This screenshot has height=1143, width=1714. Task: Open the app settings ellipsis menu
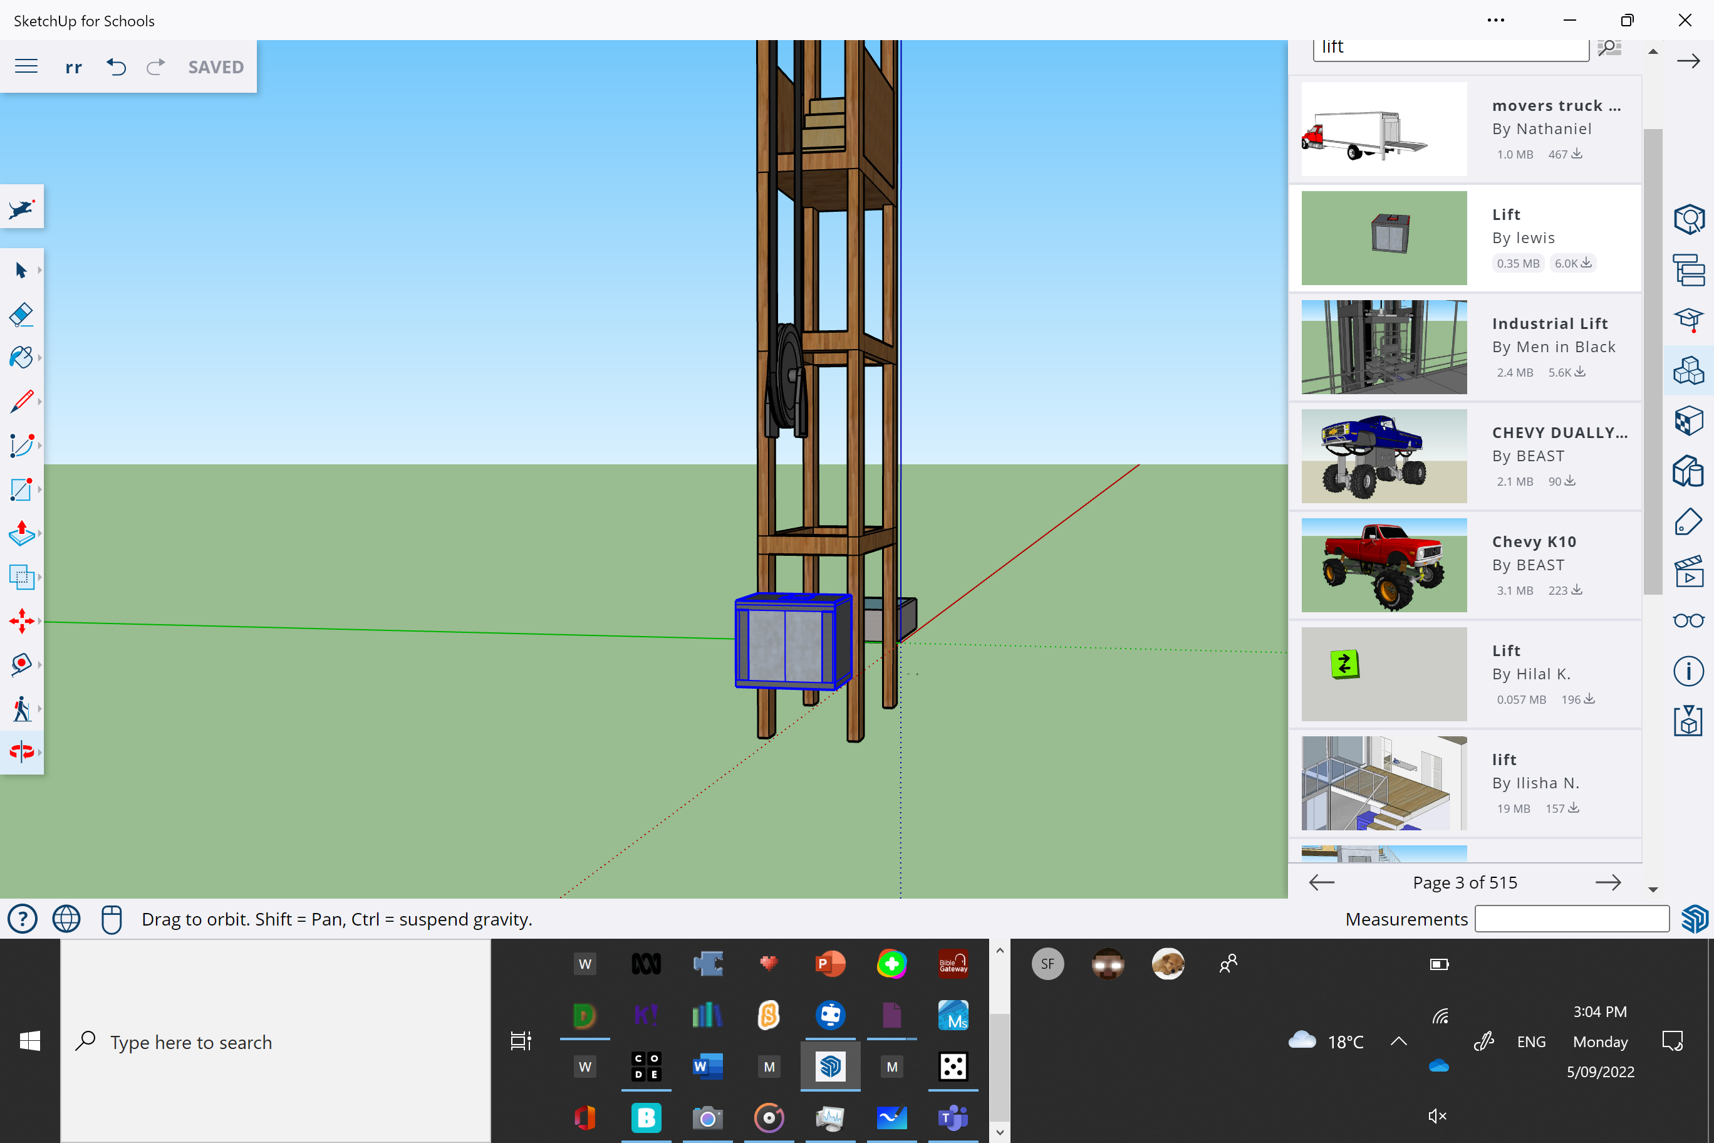(1496, 19)
